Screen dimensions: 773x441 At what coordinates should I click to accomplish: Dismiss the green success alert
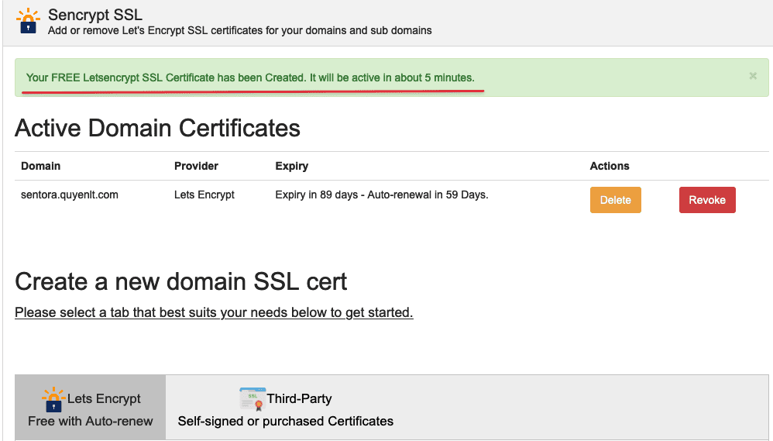pyautogui.click(x=752, y=76)
